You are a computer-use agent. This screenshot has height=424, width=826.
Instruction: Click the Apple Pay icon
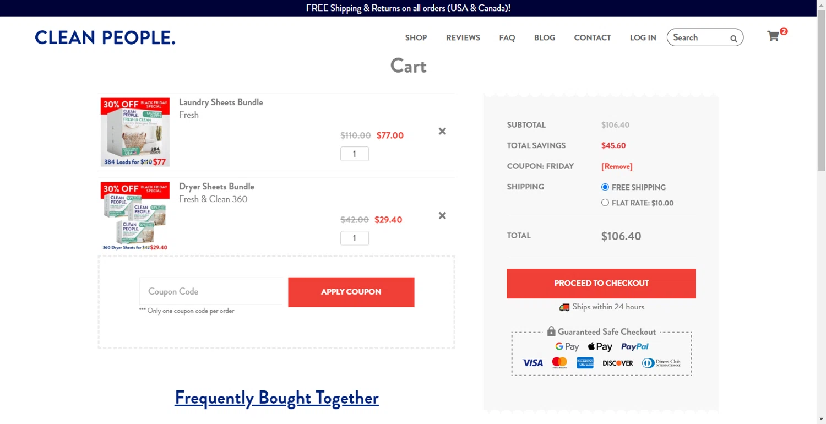(x=600, y=346)
